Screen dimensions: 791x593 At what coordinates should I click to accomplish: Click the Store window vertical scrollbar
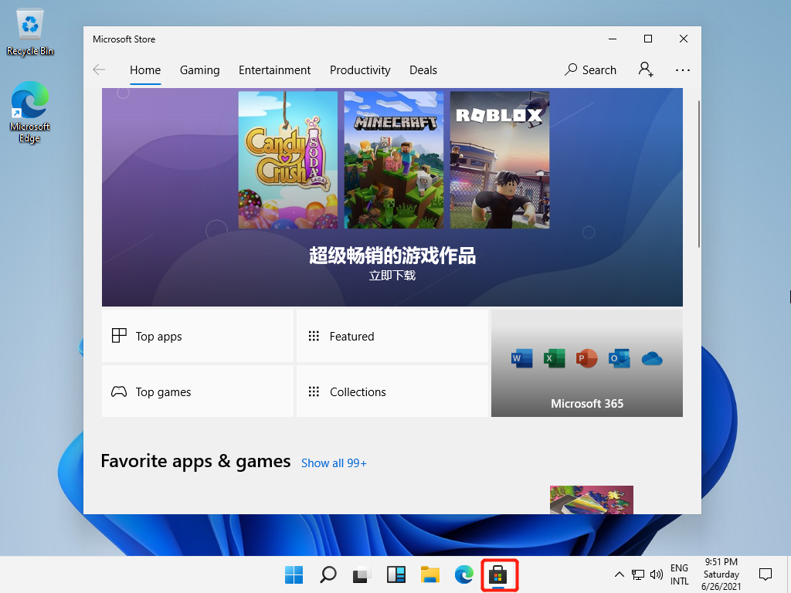point(698,174)
